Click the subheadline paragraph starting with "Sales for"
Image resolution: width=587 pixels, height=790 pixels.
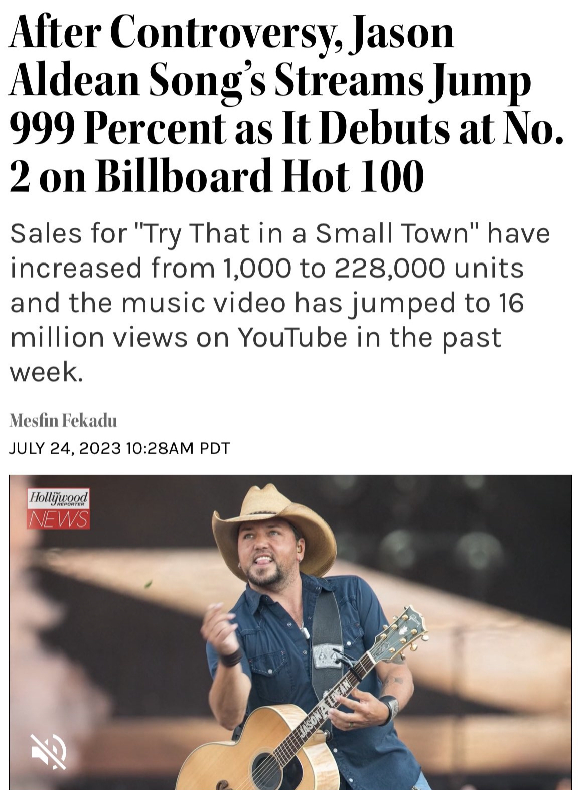point(279,303)
